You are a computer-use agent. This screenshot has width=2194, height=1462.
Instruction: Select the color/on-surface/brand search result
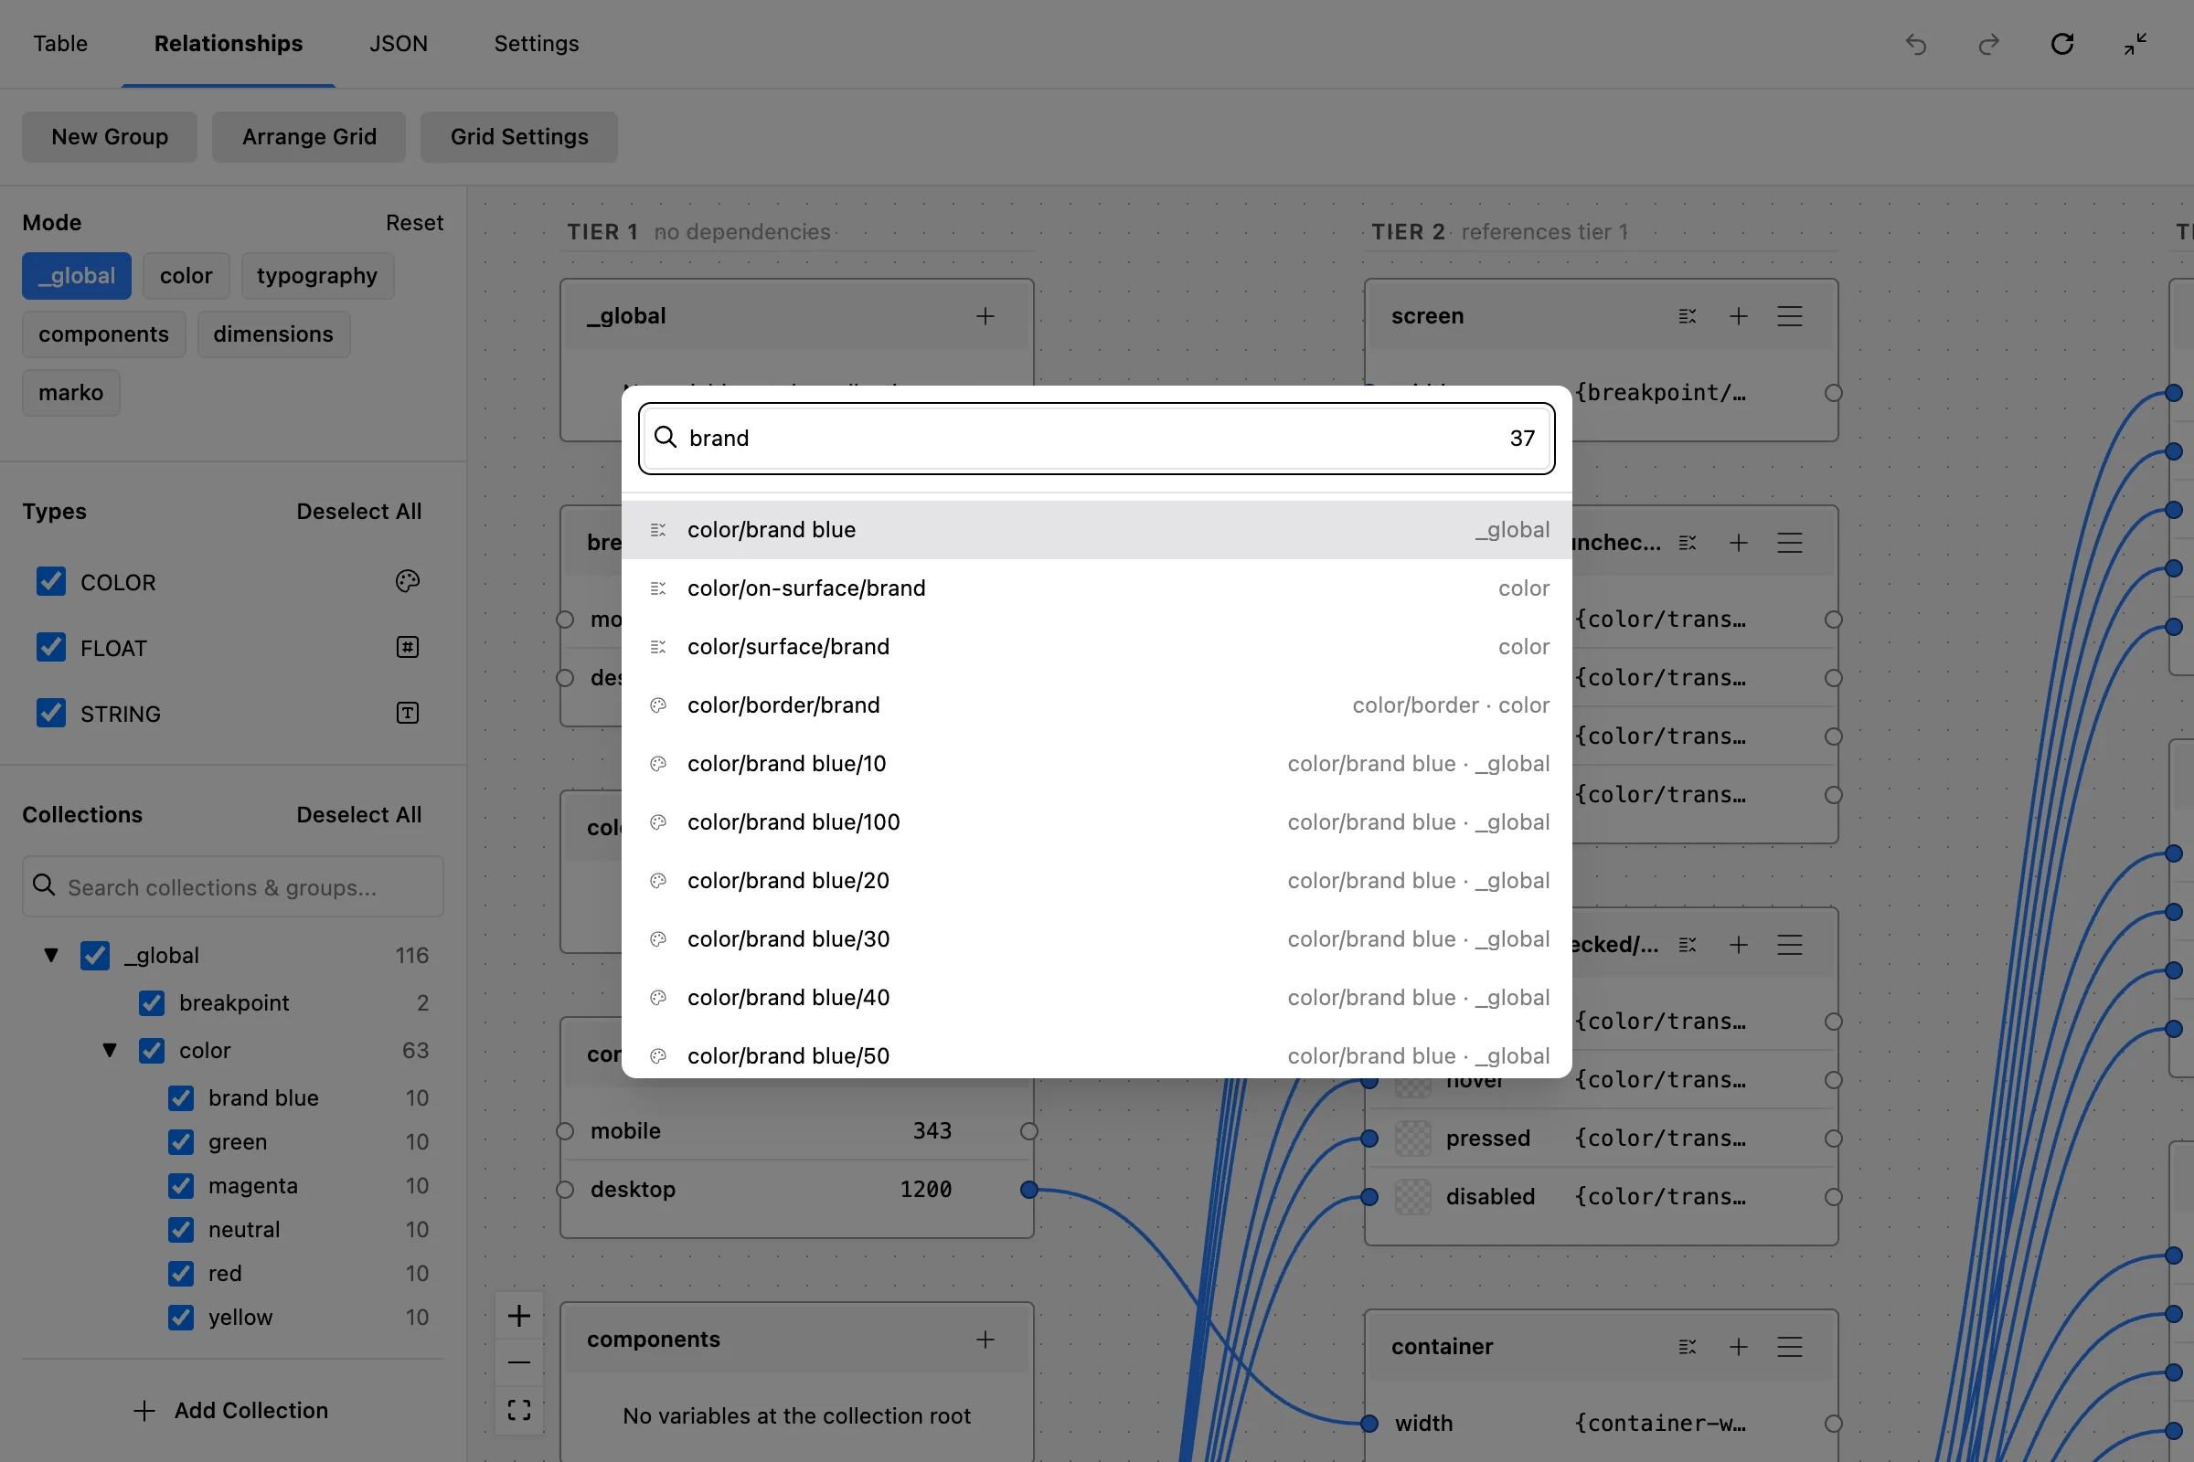coord(1096,588)
